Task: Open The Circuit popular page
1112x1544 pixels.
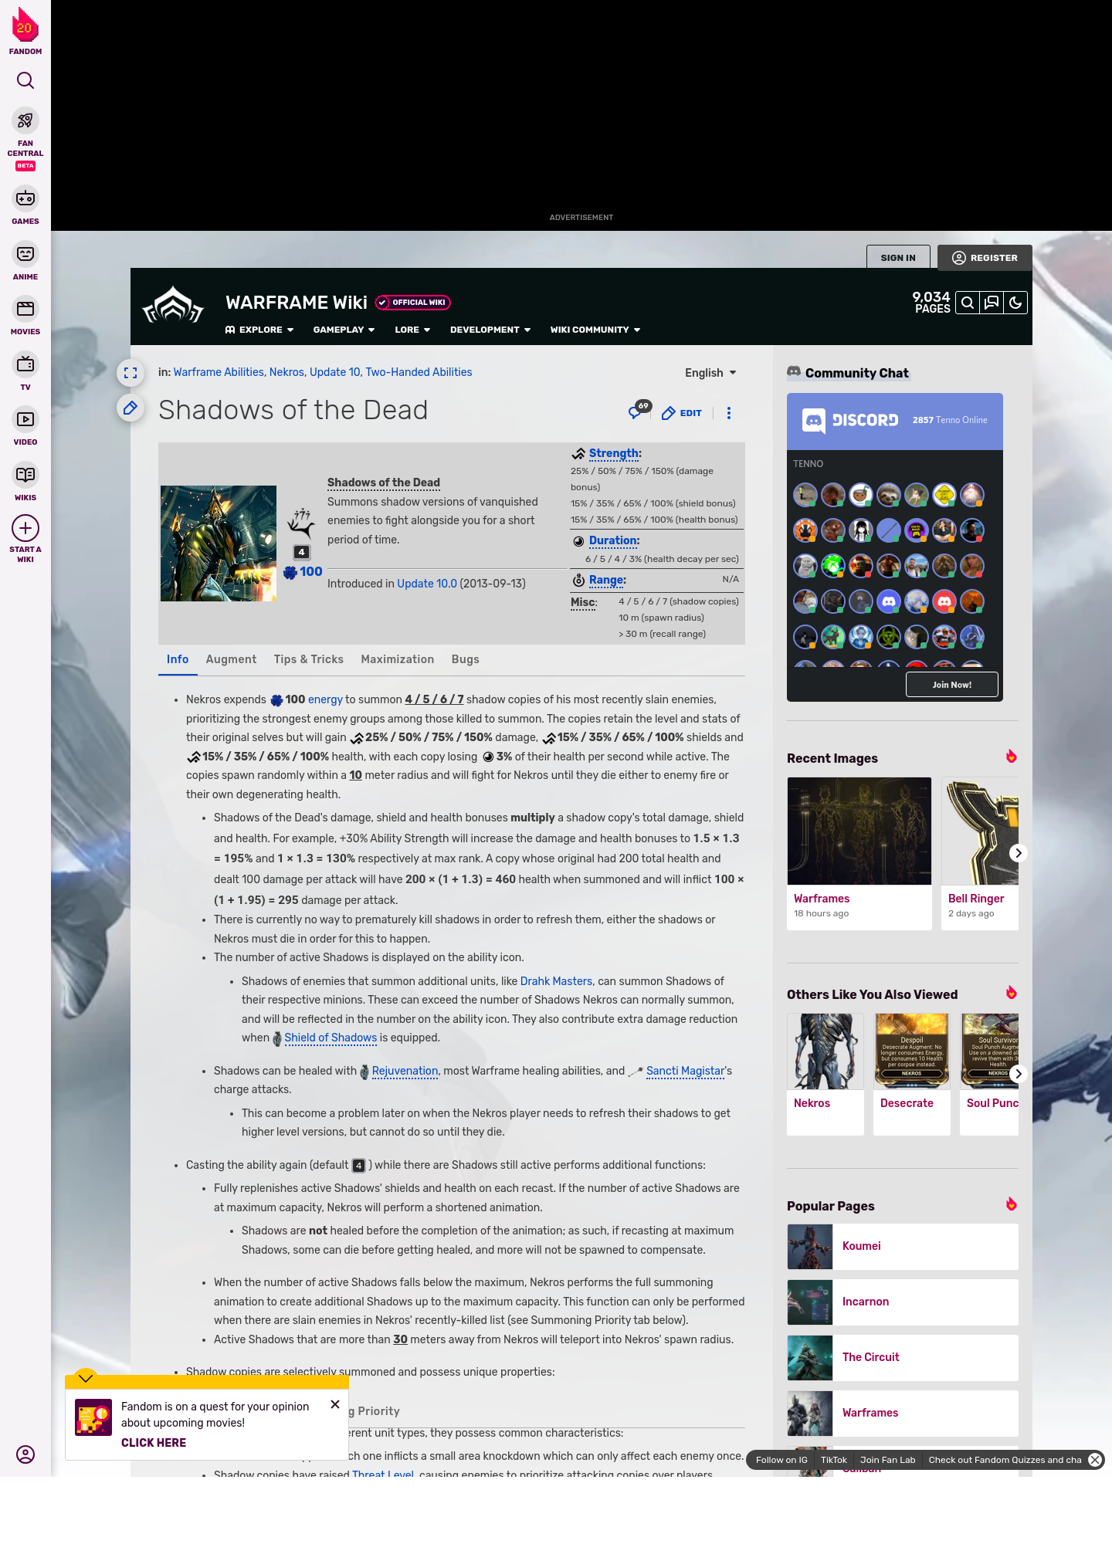Action: coord(903,1358)
